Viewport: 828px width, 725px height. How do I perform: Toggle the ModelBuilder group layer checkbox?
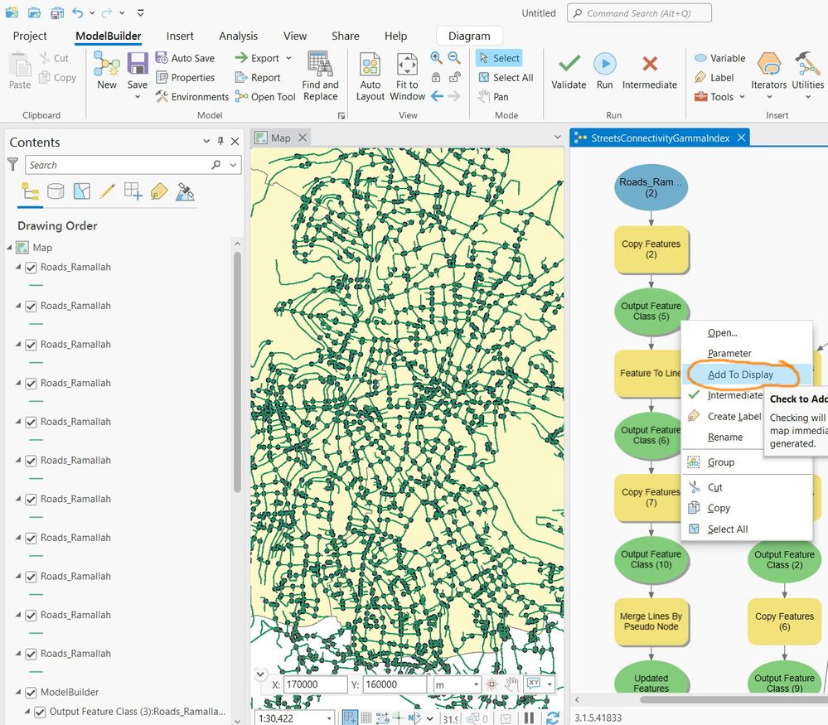(31, 693)
